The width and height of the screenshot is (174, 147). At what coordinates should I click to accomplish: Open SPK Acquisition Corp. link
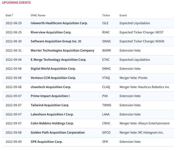[x=47, y=142]
